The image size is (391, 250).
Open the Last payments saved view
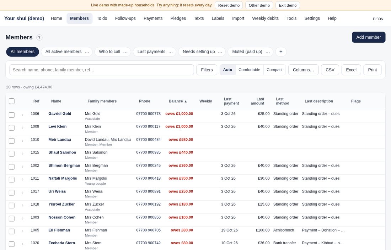coord(151,51)
